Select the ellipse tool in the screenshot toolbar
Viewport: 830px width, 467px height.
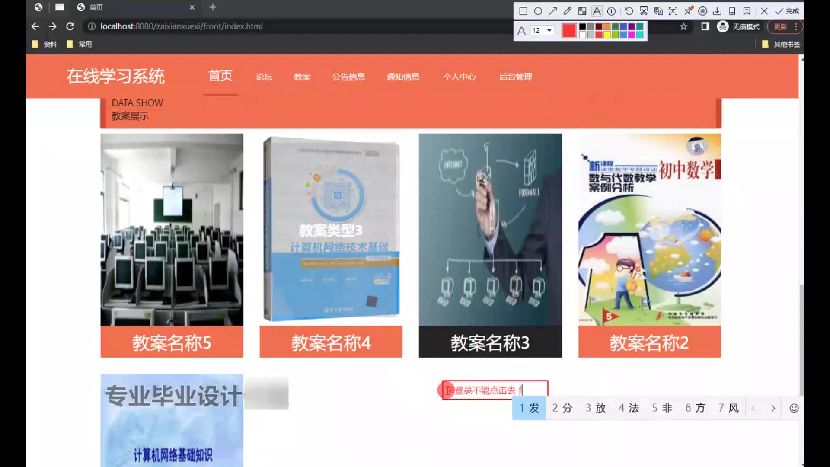click(538, 11)
